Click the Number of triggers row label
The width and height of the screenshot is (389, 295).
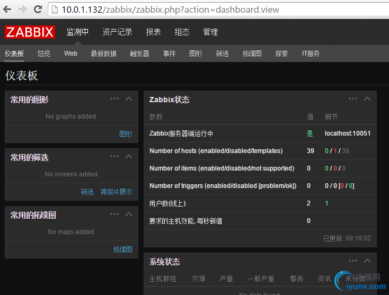[223, 186]
